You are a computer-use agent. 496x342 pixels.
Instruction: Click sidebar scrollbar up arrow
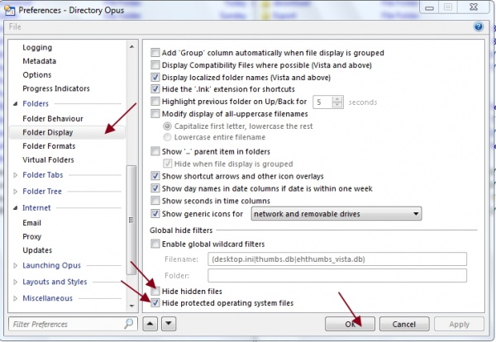pos(131,47)
